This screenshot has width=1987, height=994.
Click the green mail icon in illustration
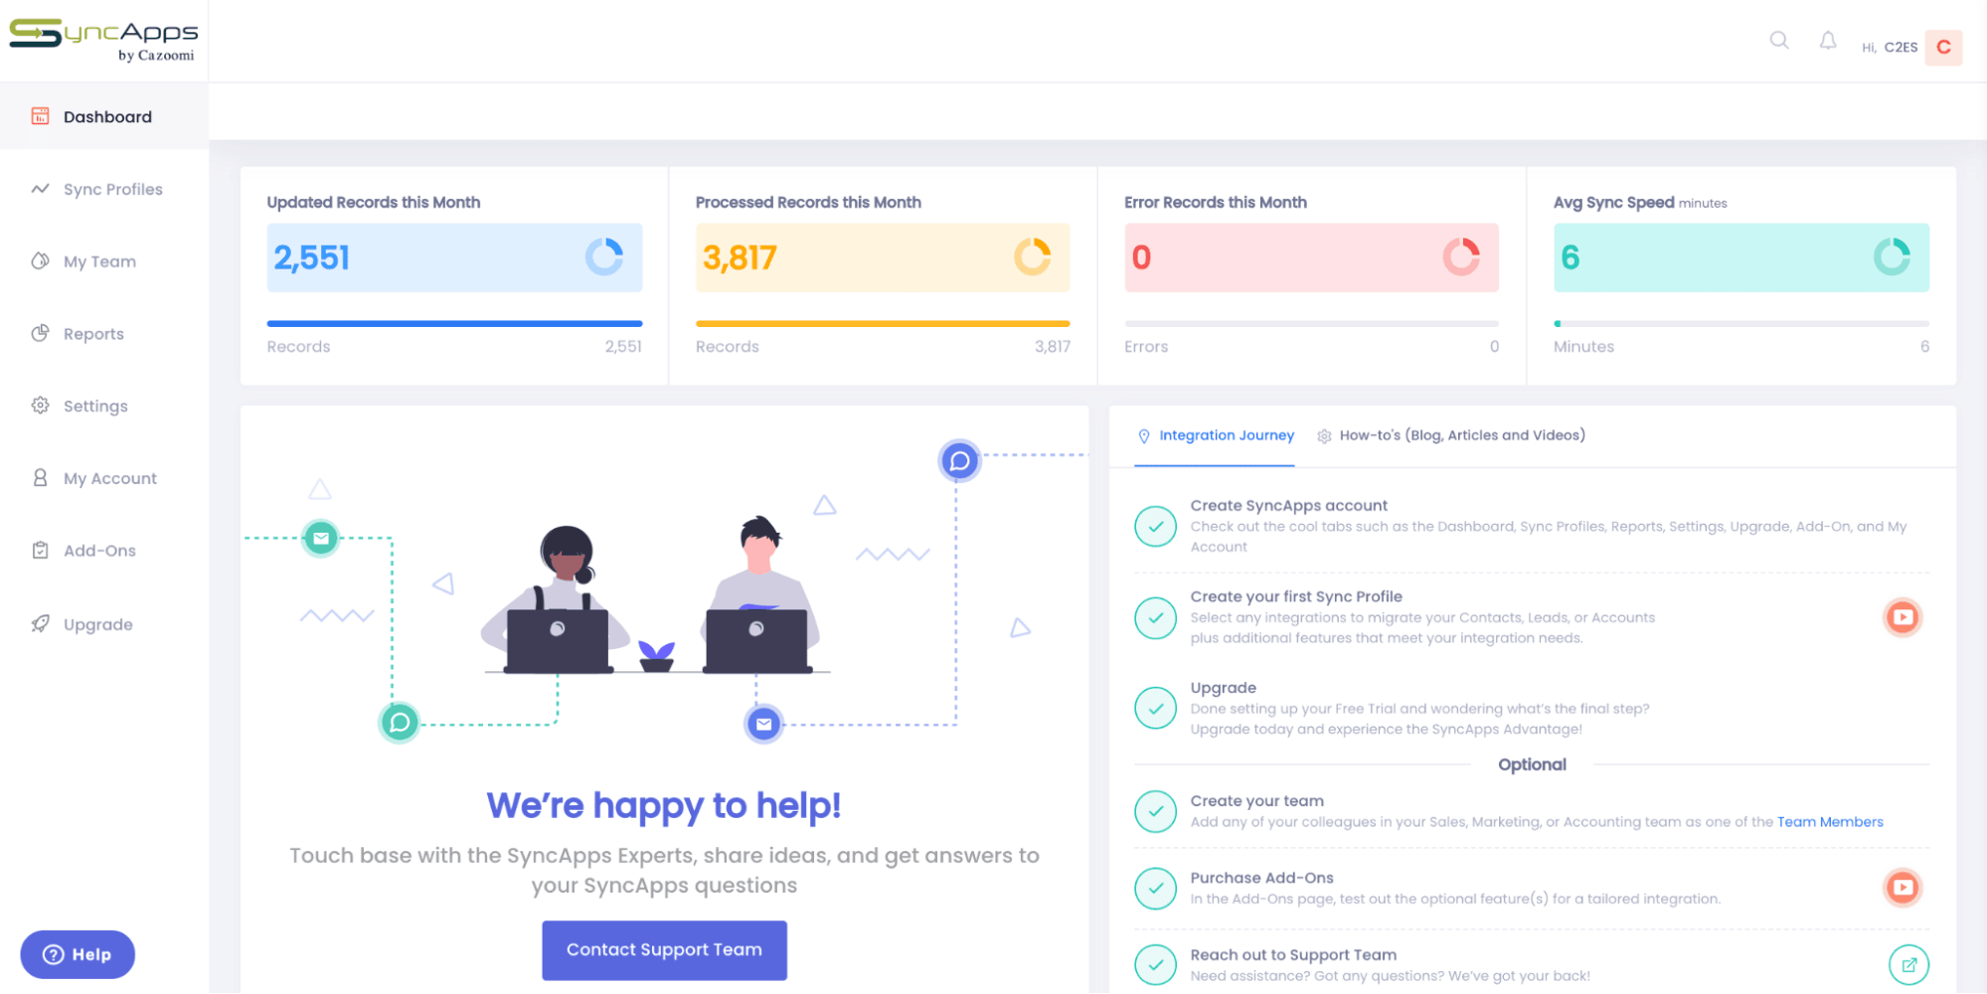pyautogui.click(x=321, y=538)
